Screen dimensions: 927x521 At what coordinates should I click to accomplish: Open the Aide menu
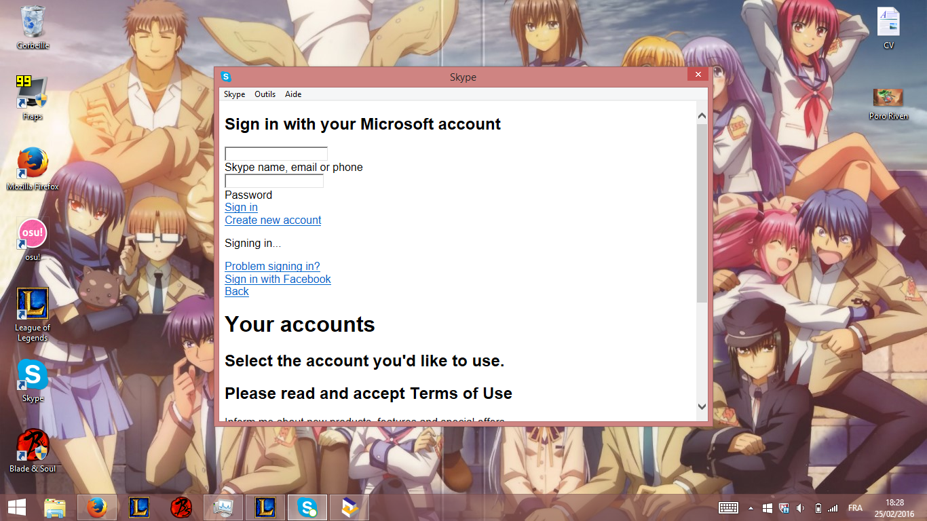(x=293, y=94)
